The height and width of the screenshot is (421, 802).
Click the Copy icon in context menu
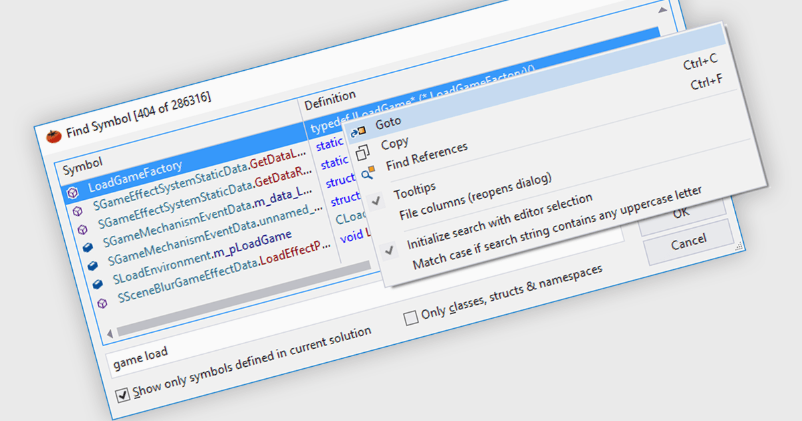pos(363,152)
